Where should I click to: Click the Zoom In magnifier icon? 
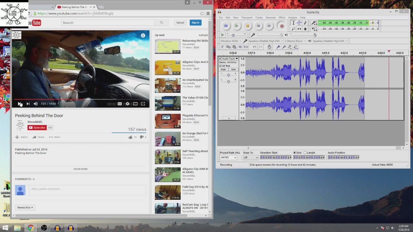278,47
